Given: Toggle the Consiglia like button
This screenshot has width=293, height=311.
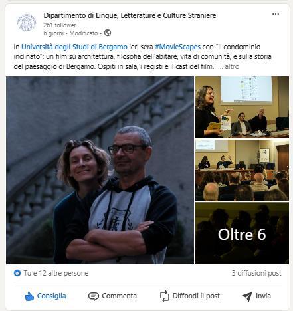Looking at the screenshot, I should [x=45, y=296].
